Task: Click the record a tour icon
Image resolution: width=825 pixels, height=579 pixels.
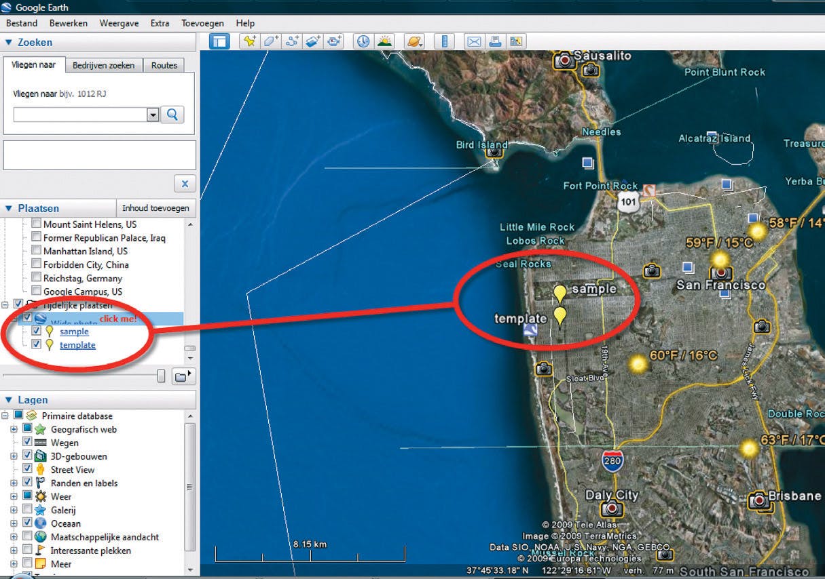Action: [x=334, y=41]
